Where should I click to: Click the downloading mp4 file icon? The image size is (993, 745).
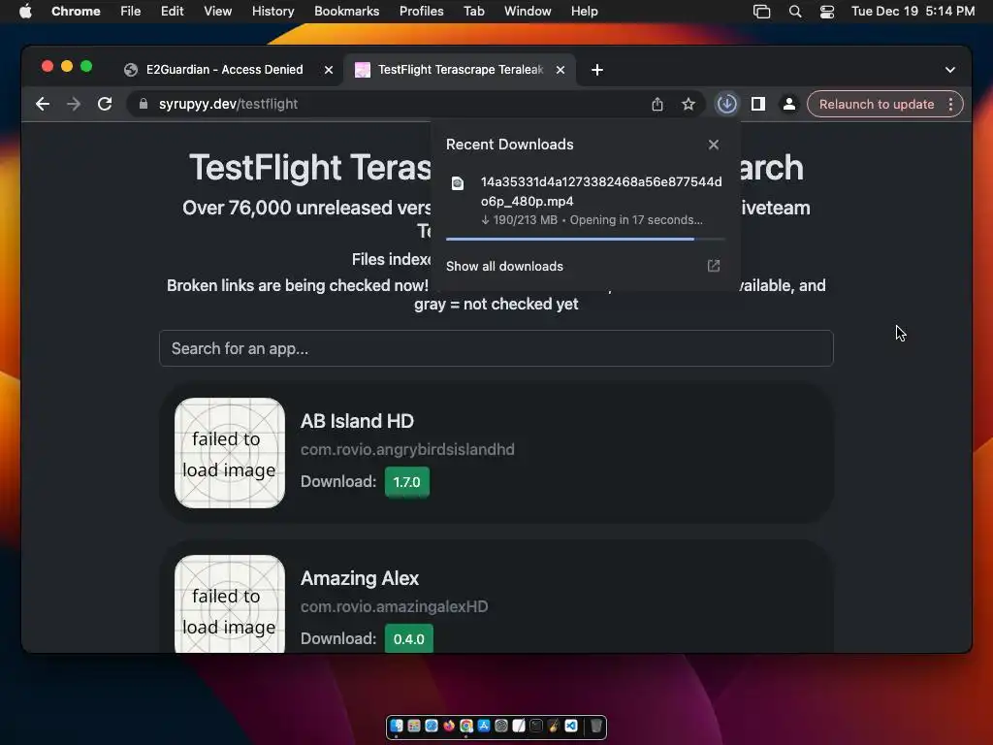pyautogui.click(x=458, y=183)
